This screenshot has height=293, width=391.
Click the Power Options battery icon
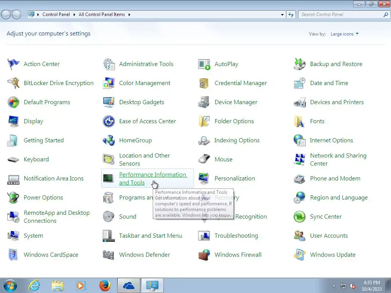pyautogui.click(x=13, y=198)
